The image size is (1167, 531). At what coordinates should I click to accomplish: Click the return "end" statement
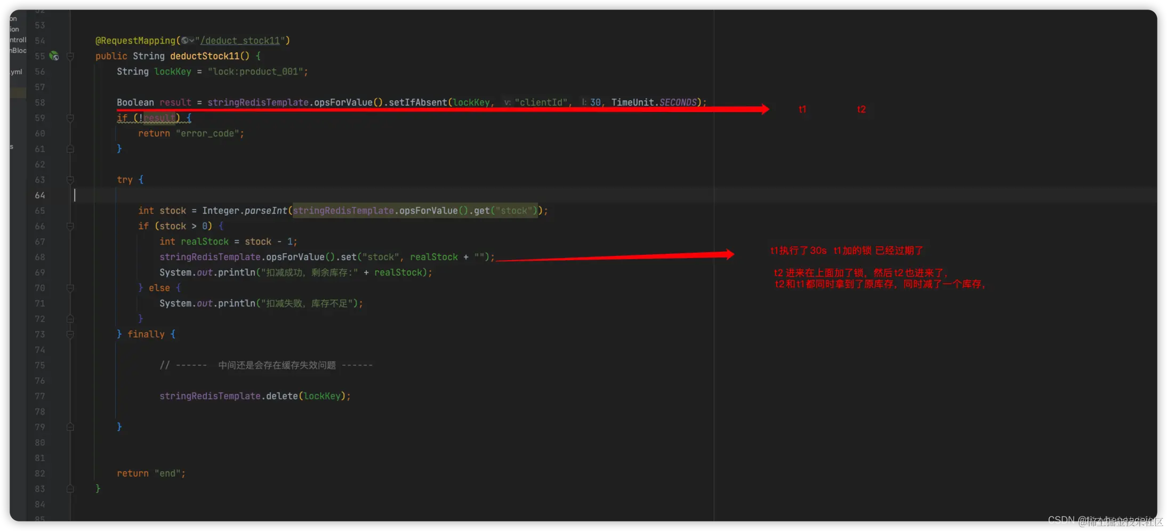151,473
